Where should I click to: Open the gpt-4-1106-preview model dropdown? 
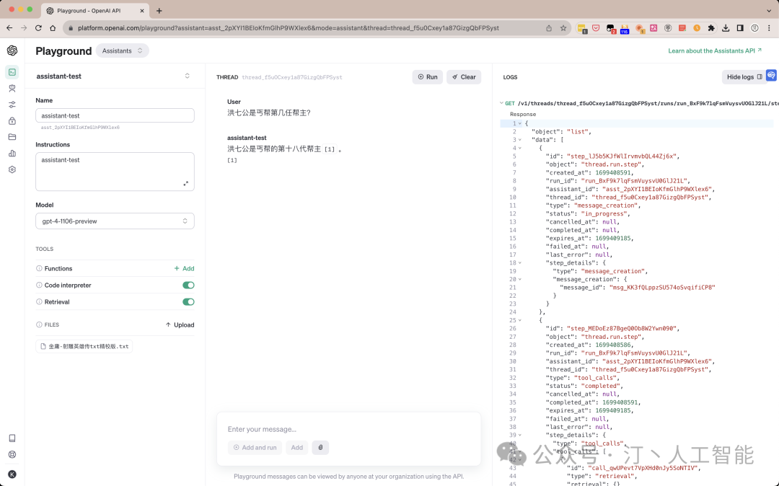click(x=115, y=221)
